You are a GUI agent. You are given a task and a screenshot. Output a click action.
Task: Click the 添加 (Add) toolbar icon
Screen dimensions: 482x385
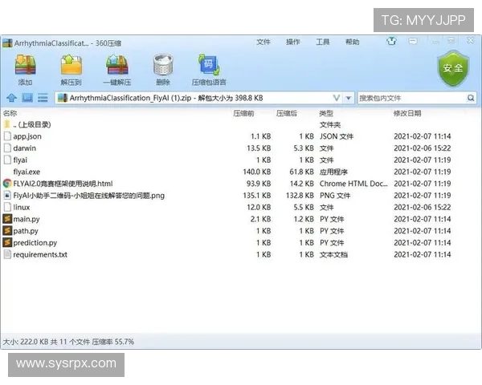point(25,67)
